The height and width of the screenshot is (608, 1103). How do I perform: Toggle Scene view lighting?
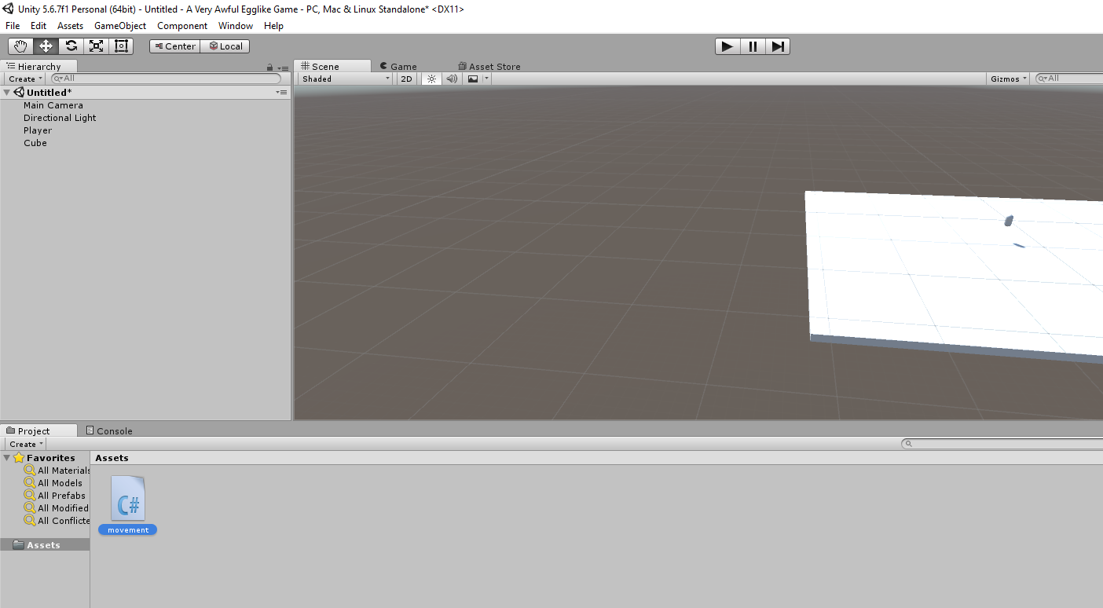click(431, 79)
